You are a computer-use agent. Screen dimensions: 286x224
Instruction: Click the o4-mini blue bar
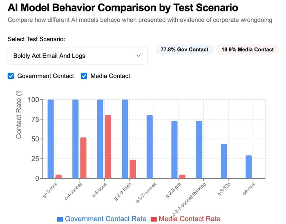point(248,167)
